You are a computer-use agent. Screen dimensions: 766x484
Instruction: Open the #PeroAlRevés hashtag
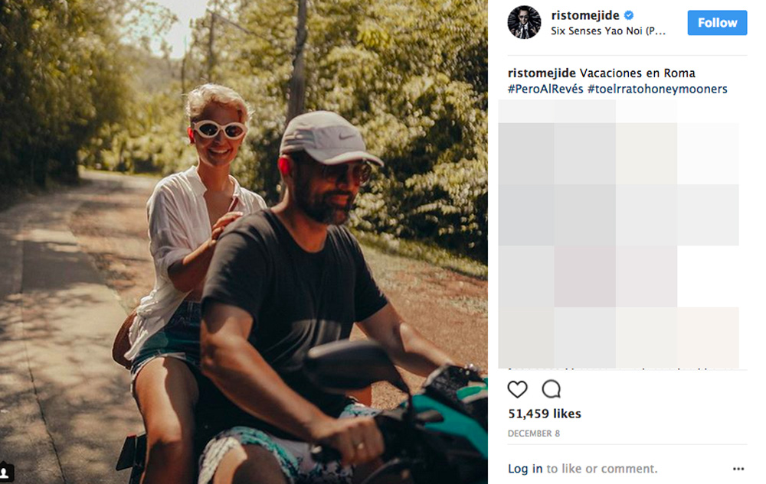click(545, 89)
